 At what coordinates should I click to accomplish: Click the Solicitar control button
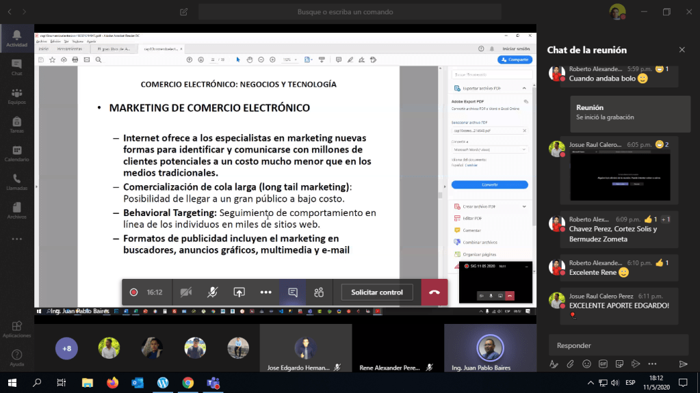pyautogui.click(x=377, y=293)
